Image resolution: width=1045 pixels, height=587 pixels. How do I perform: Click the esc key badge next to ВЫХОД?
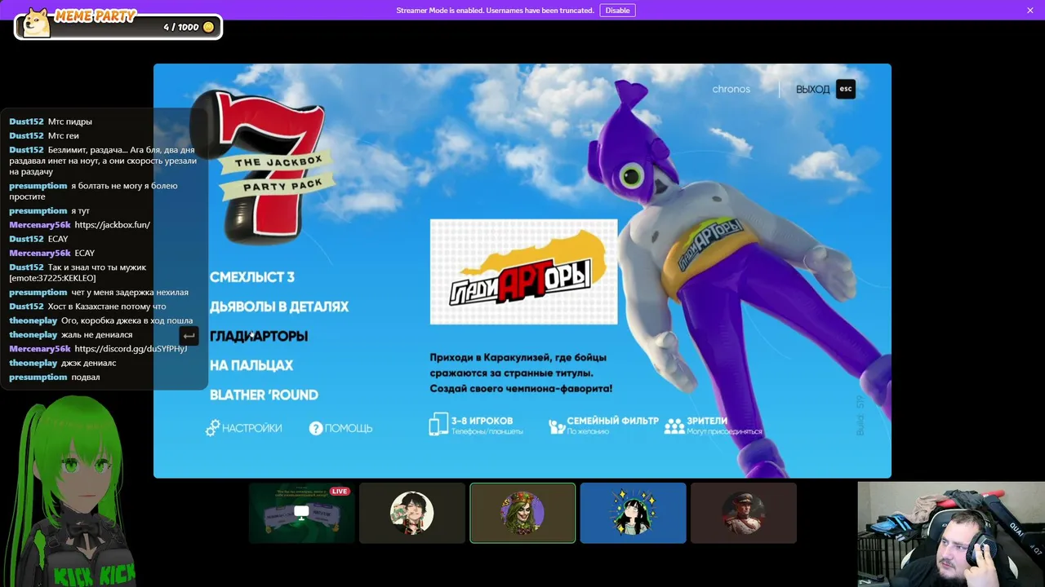846,89
